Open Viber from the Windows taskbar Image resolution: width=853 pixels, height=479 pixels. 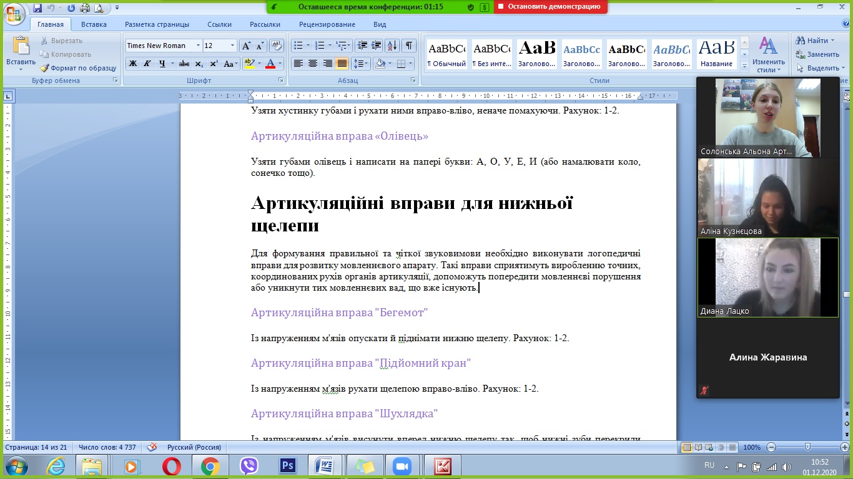click(x=249, y=466)
